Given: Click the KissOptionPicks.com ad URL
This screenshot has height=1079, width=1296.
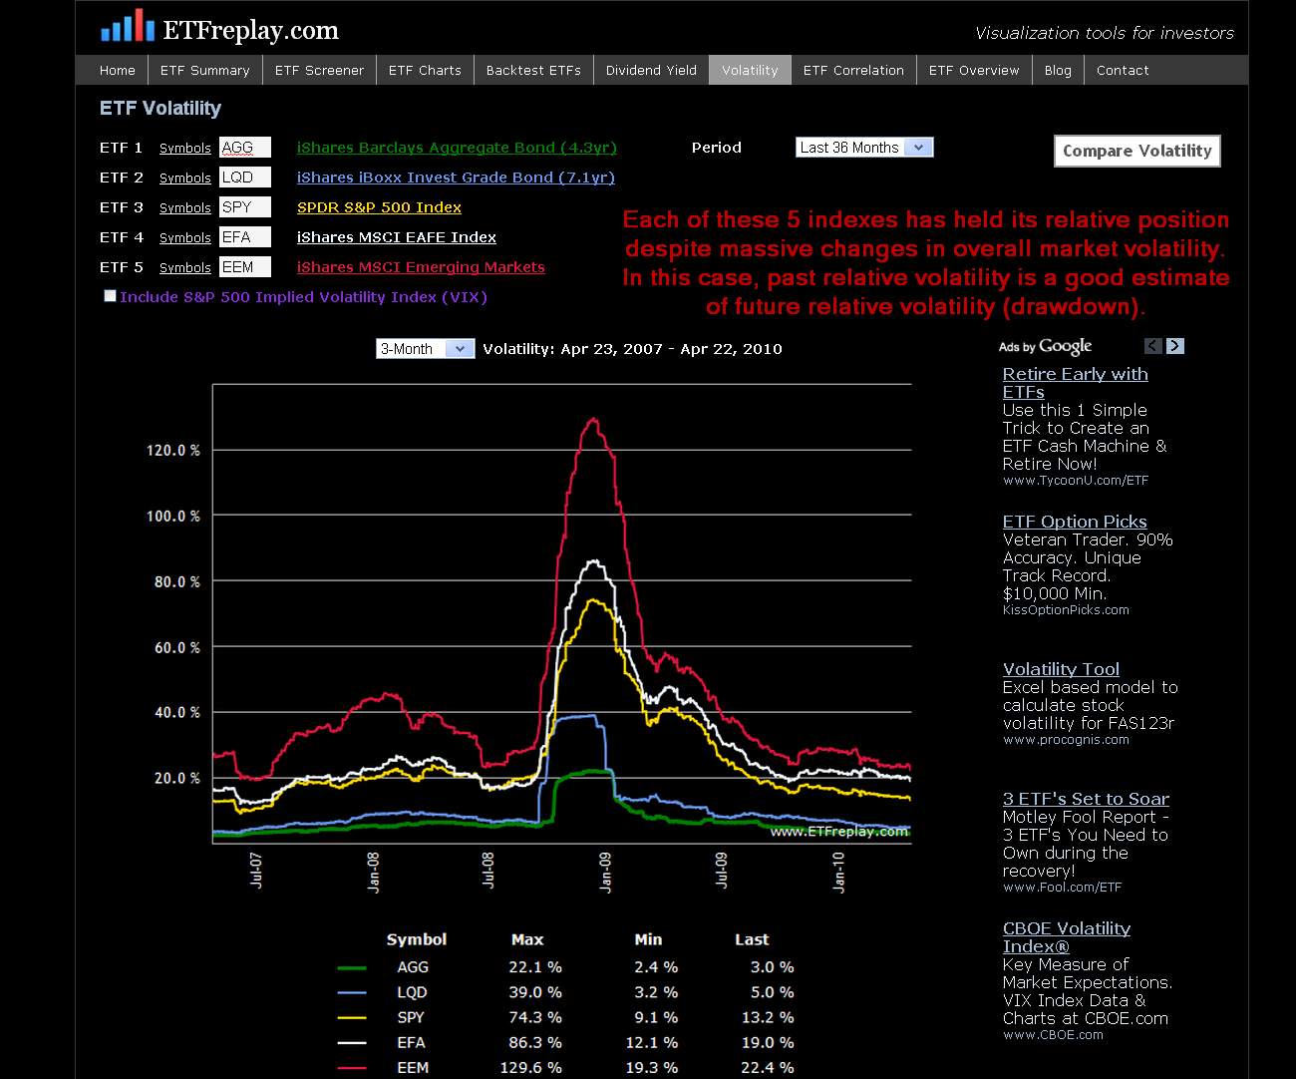Looking at the screenshot, I should pos(1066,610).
